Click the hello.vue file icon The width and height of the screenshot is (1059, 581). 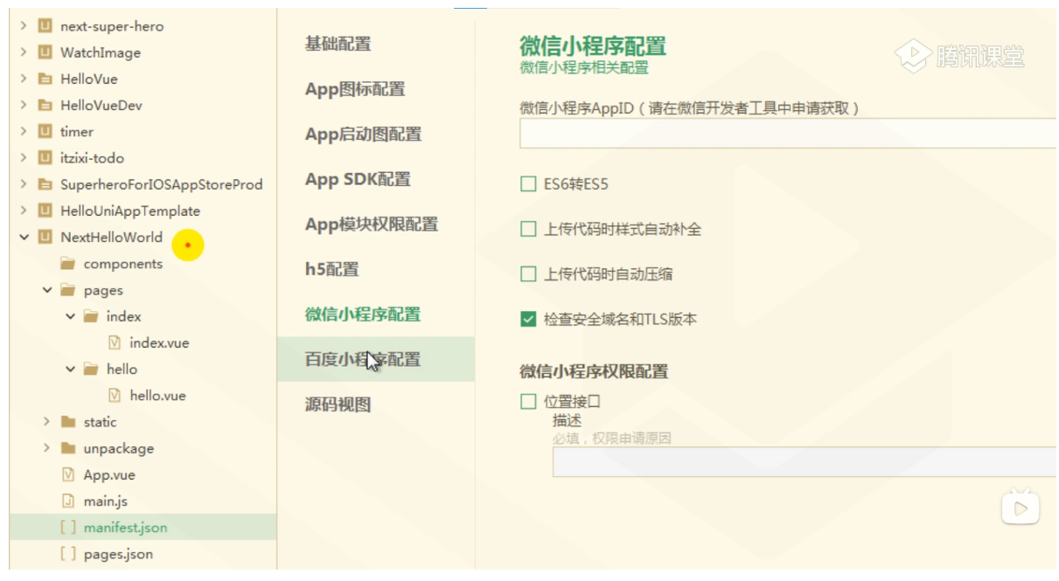coord(115,395)
